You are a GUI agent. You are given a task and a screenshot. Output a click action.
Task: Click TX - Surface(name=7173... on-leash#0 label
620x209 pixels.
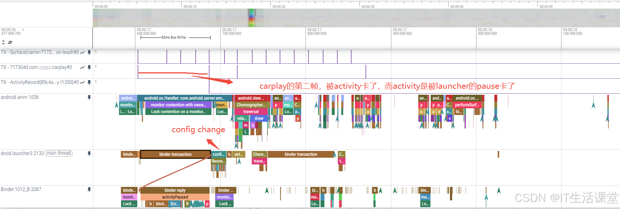[40, 52]
